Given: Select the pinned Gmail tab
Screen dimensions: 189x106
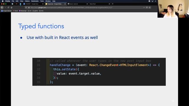Looking at the screenshot, I should click(x=17, y=4).
